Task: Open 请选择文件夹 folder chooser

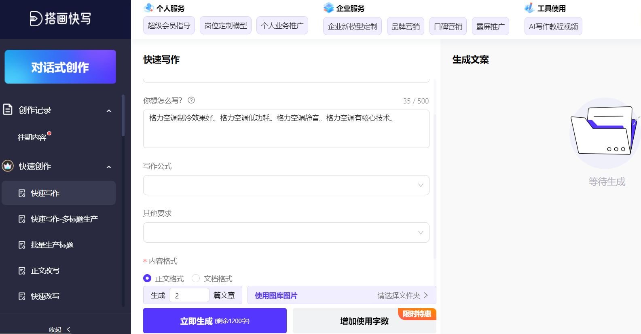Action: click(402, 295)
